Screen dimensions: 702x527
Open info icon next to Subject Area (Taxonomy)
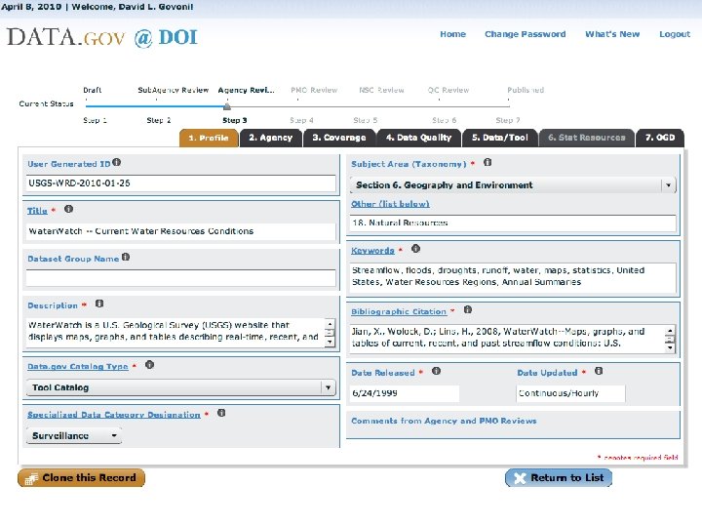pos(487,162)
